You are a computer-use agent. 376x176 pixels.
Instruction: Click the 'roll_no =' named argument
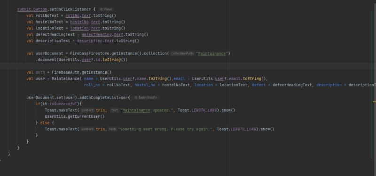pos(94,85)
